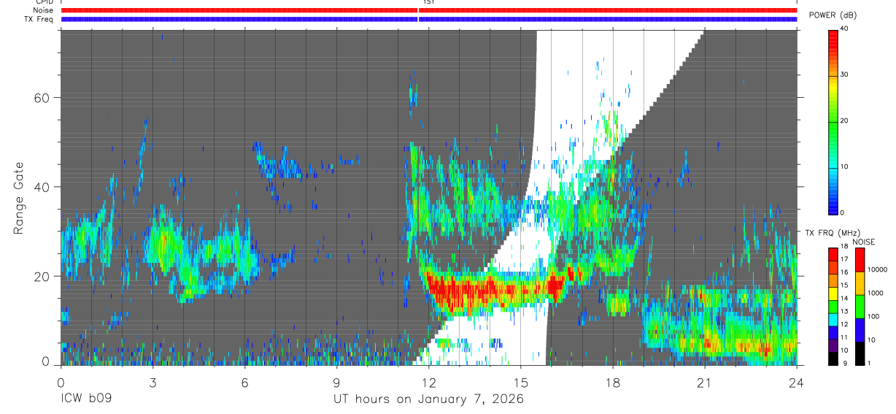Click x-axis tick label '9'
The height and width of the screenshot is (414, 896).
pyautogui.click(x=337, y=383)
